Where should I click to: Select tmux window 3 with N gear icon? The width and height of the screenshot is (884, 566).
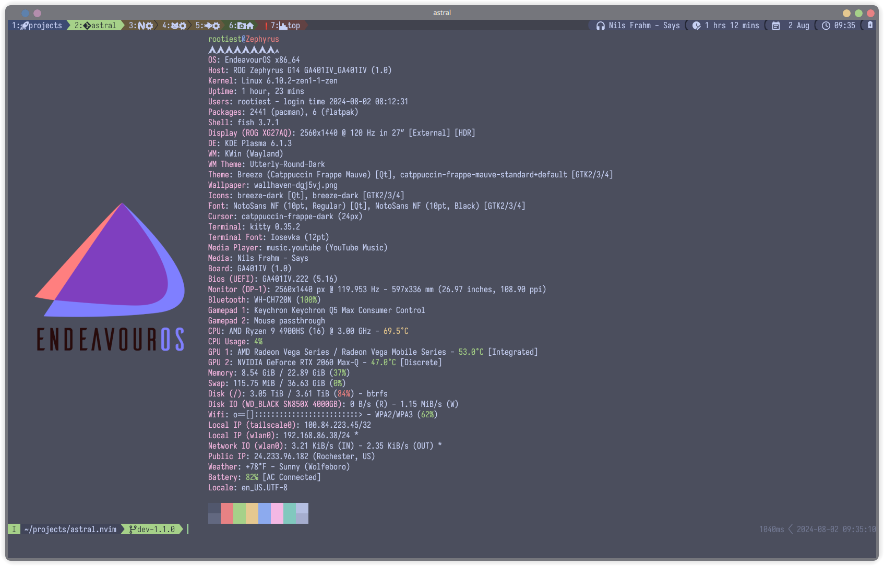click(141, 25)
